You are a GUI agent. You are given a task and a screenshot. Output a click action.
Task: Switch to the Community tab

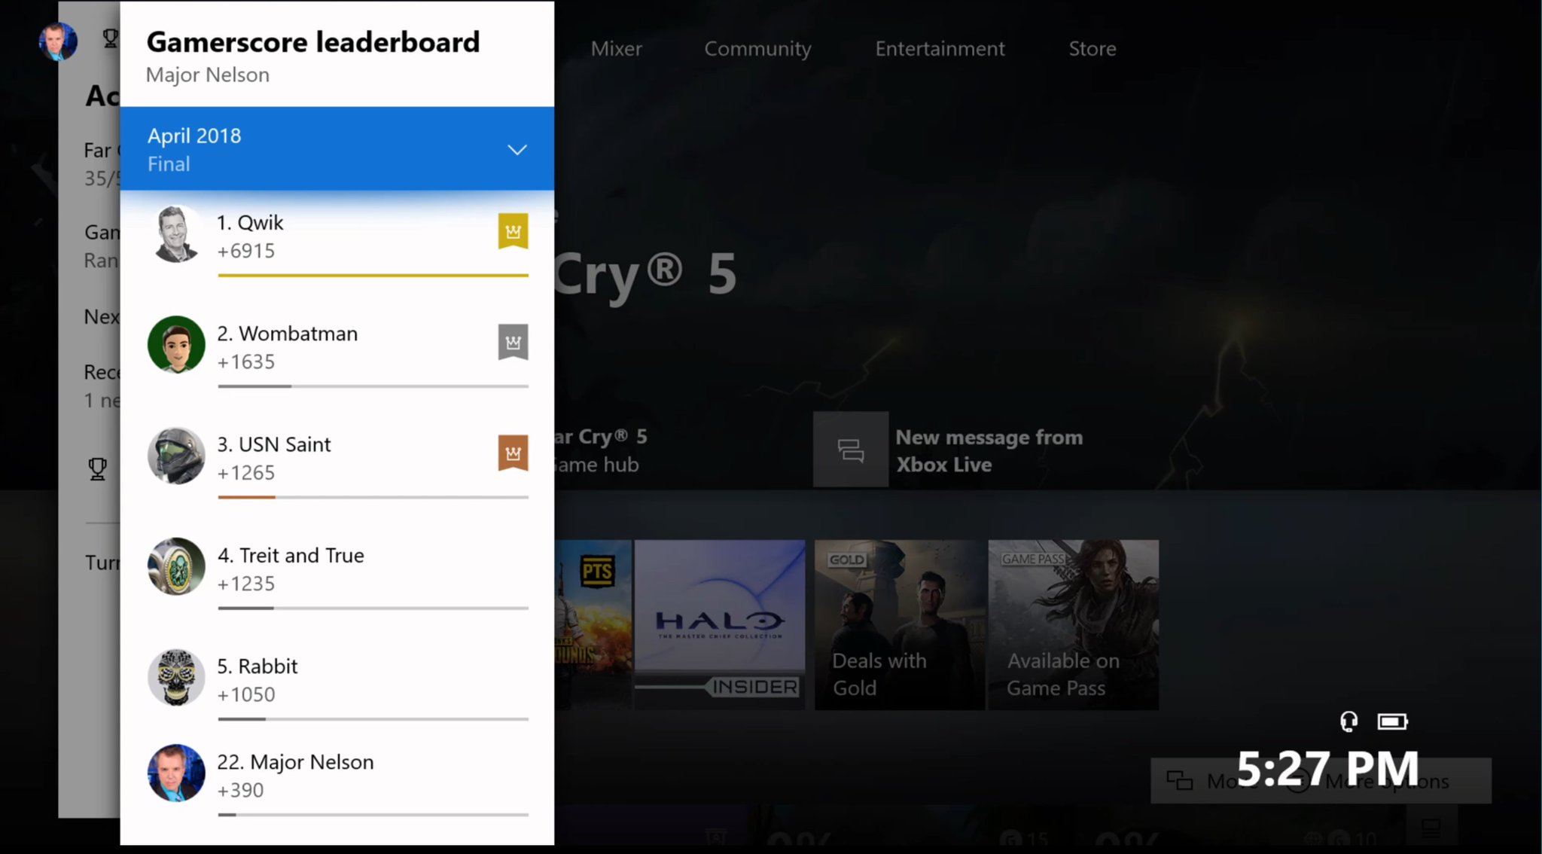point(757,49)
